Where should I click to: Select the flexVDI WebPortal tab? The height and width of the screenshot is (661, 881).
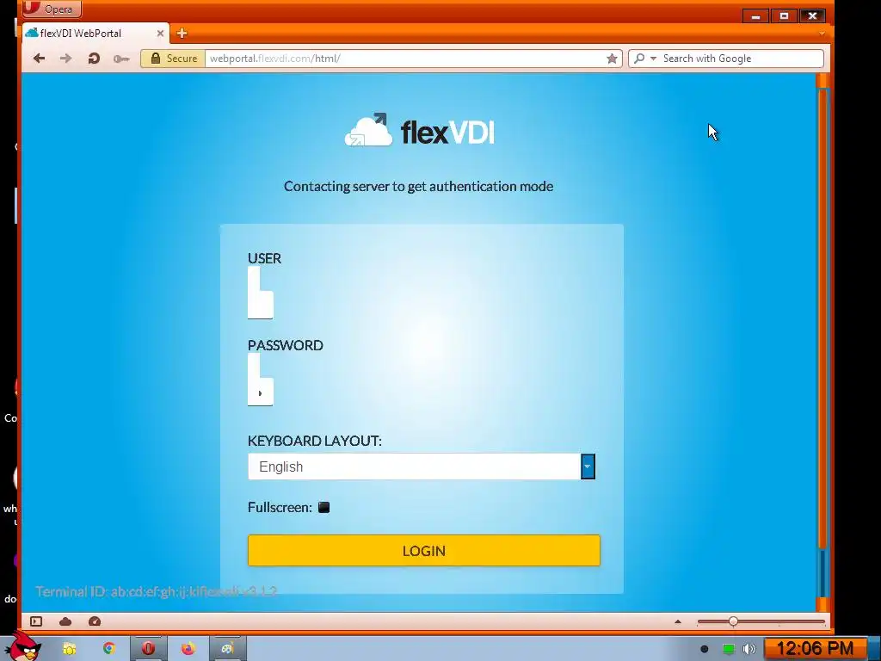pos(95,34)
